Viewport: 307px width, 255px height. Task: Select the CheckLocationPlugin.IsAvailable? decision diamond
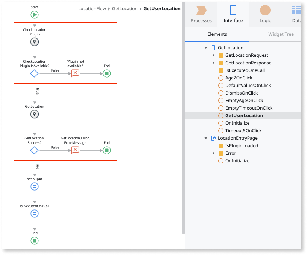pos(34,73)
